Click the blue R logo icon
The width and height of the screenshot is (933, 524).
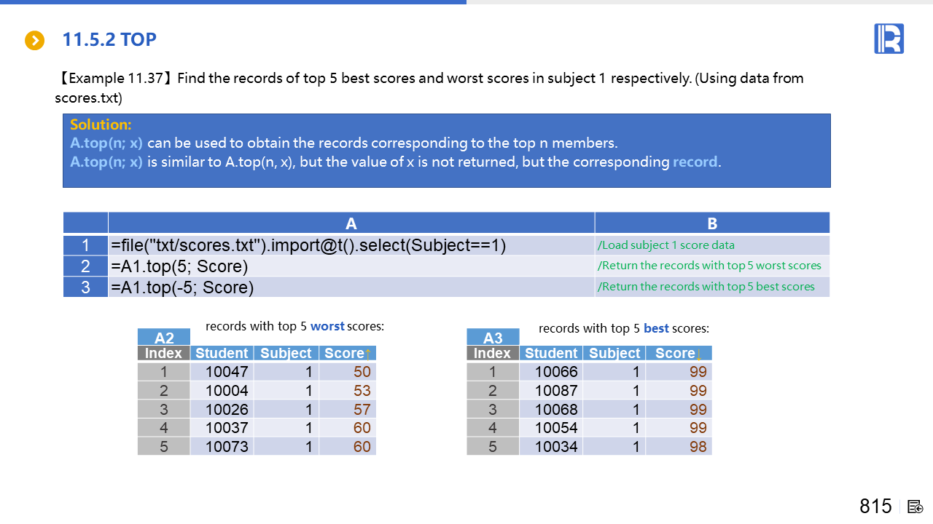point(889,39)
